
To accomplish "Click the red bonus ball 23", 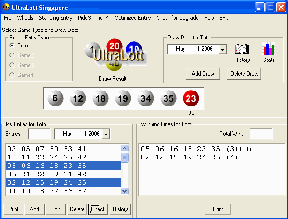I will pos(191,98).
